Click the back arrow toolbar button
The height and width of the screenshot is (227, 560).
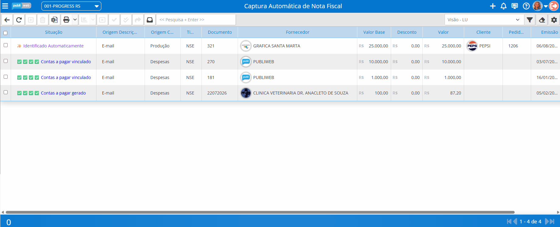[x=7, y=20]
